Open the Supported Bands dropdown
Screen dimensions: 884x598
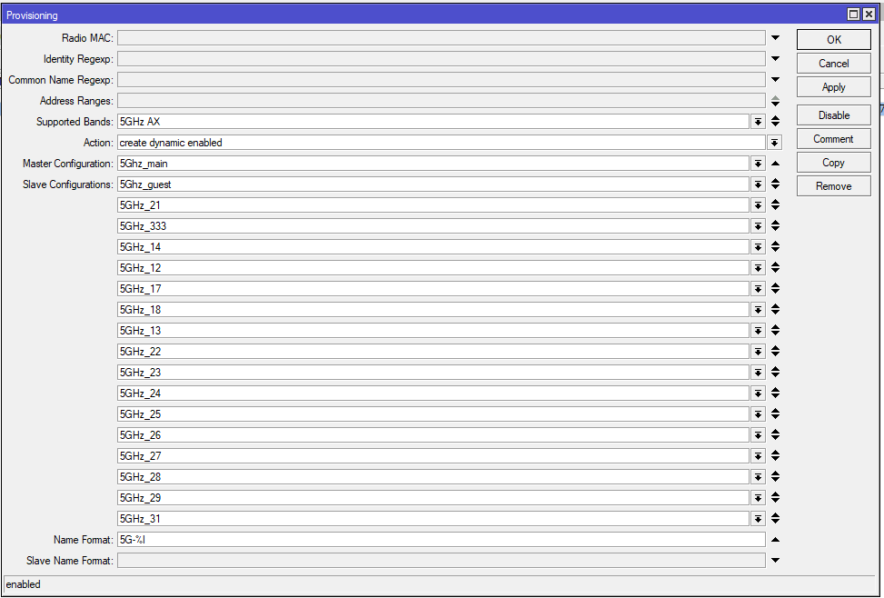point(758,122)
